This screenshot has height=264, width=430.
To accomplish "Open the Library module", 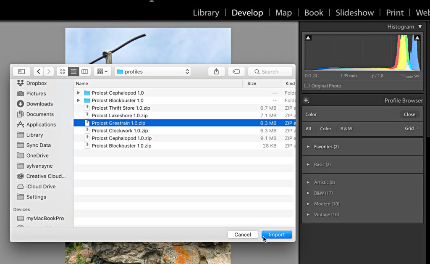I will (206, 13).
